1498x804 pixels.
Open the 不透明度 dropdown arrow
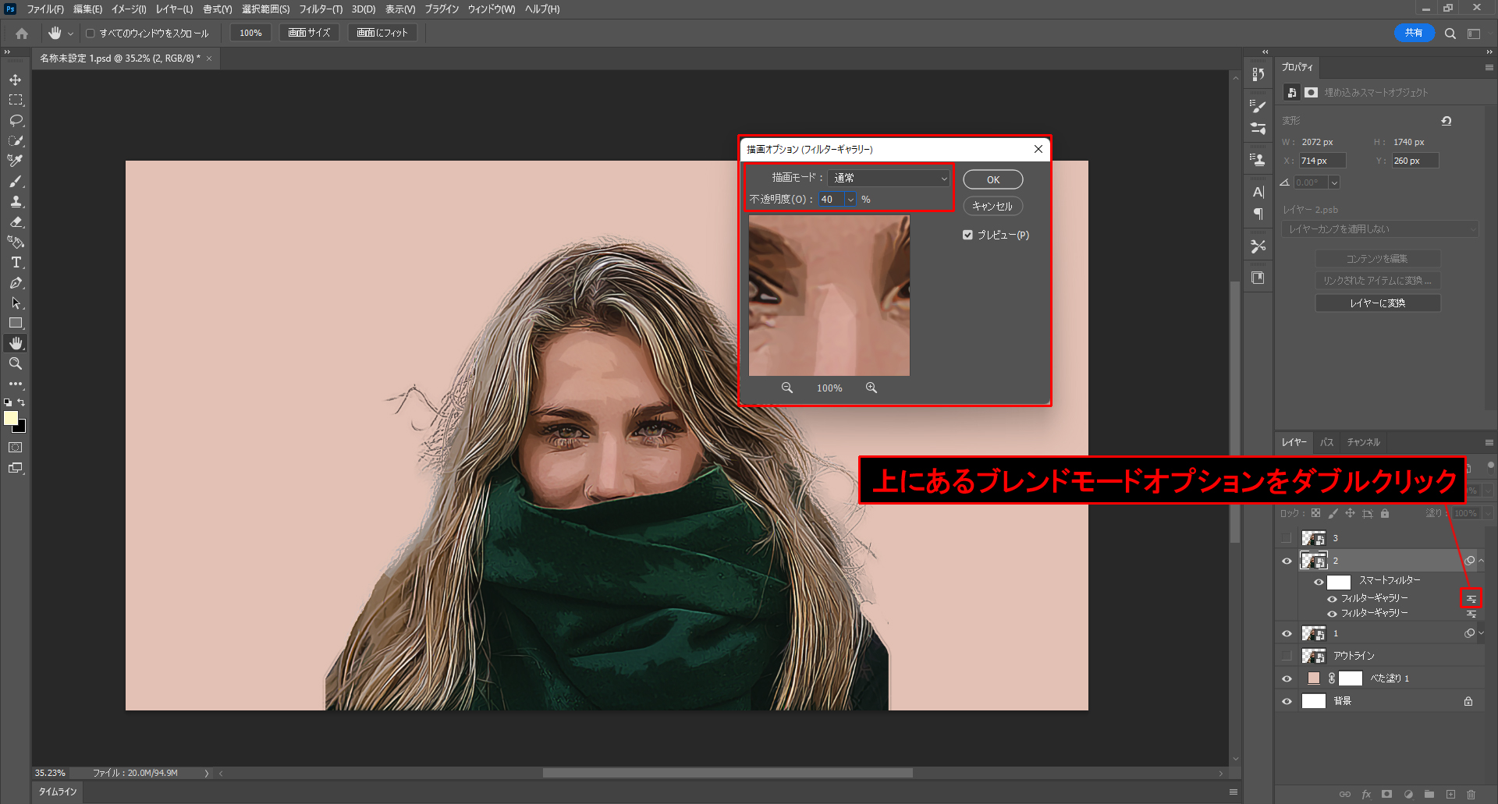coord(850,200)
